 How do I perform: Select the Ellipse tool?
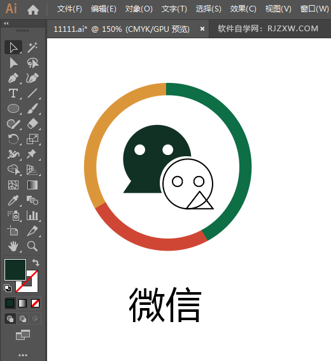(x=13, y=108)
